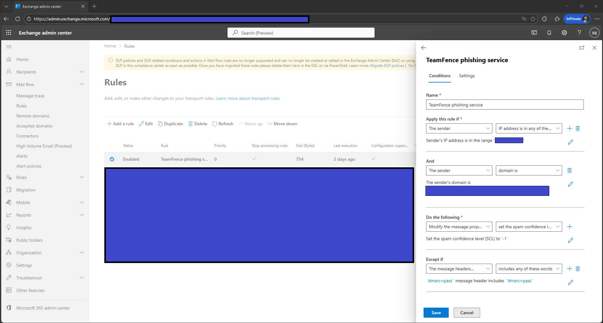Image resolution: width=603 pixels, height=323 pixels.
Task: Toggle the TeamFence rule selection checkmark
Action: (112, 159)
